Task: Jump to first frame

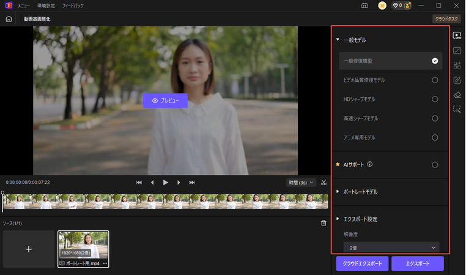Action: click(139, 183)
